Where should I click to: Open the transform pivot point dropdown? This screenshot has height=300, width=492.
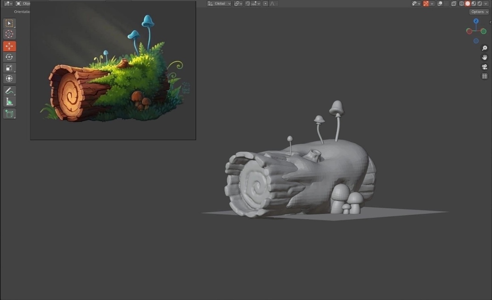[x=238, y=4]
